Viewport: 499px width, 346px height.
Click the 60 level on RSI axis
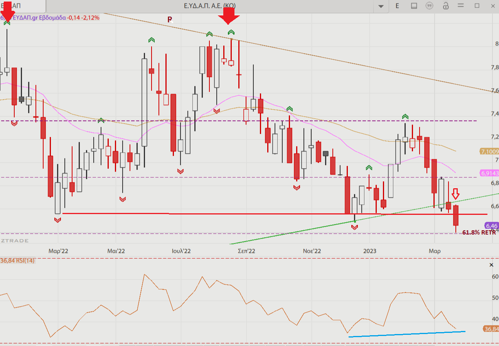tap(495, 277)
